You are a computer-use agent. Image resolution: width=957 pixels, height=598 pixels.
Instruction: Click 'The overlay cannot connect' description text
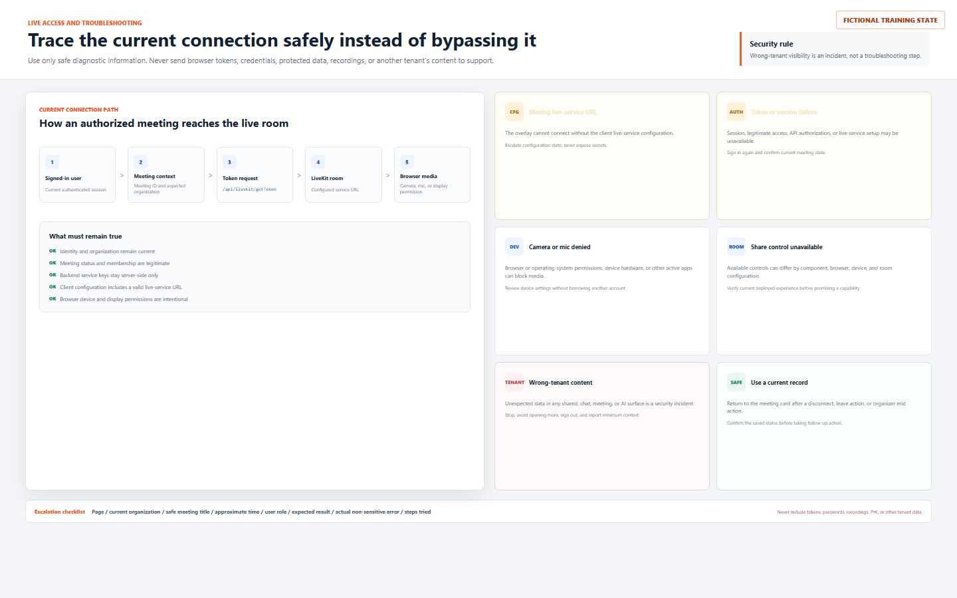click(589, 134)
